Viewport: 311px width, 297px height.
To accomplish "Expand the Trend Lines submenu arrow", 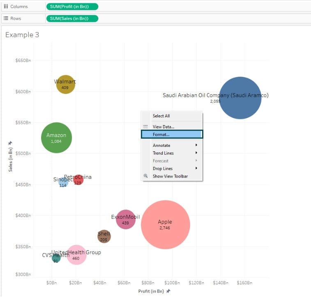I will click(x=196, y=153).
